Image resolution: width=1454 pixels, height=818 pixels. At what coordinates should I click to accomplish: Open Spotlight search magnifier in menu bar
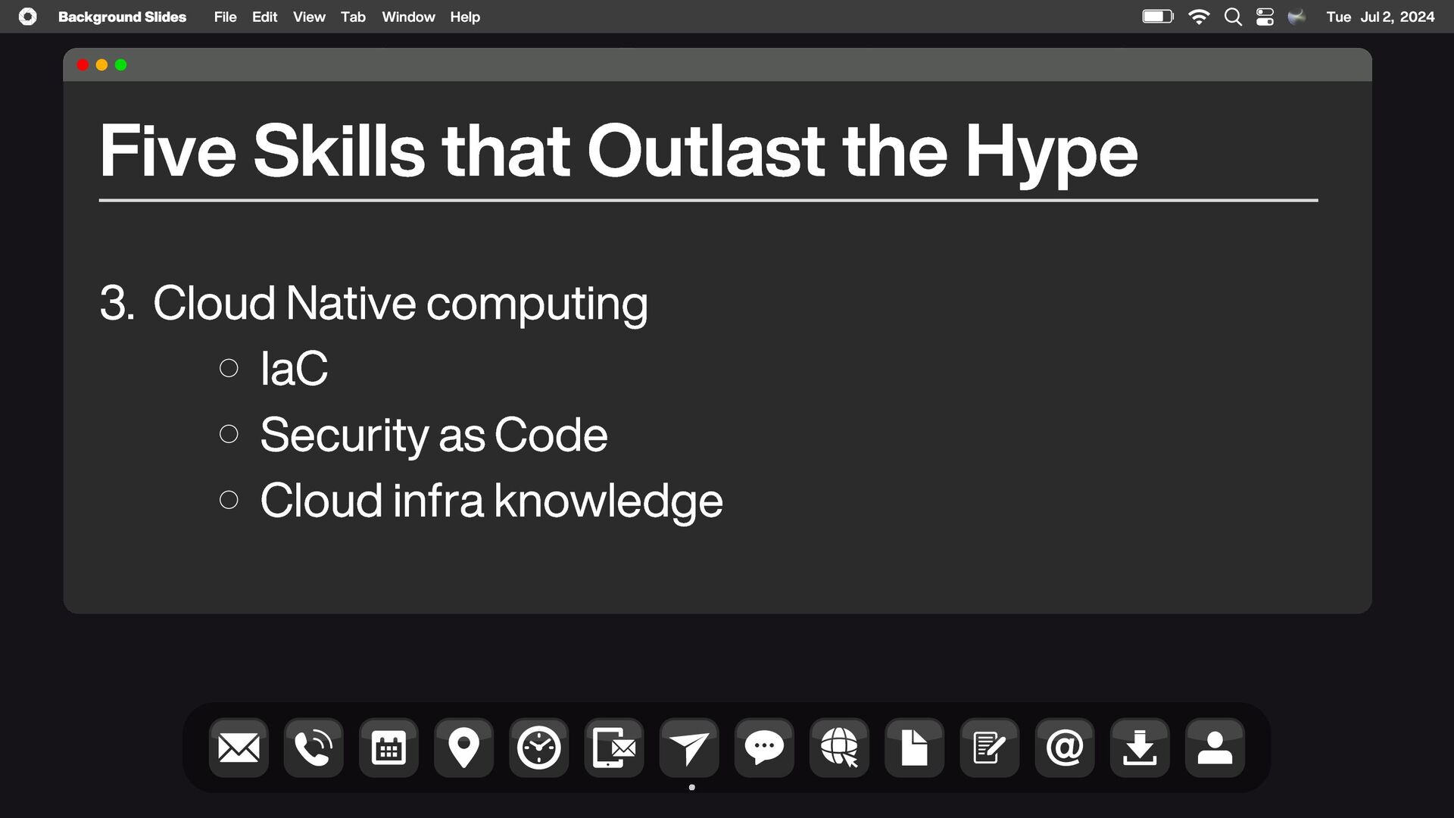pos(1233,17)
